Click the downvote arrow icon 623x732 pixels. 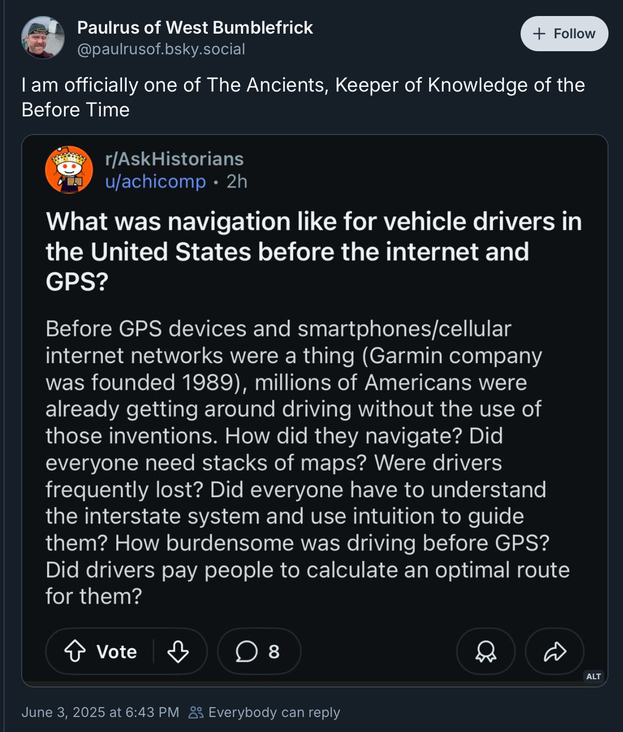pos(178,651)
